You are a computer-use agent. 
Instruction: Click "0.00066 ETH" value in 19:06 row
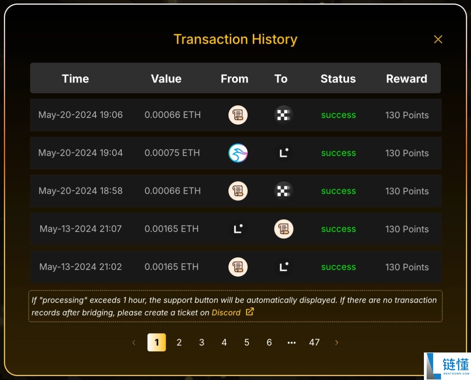point(173,115)
